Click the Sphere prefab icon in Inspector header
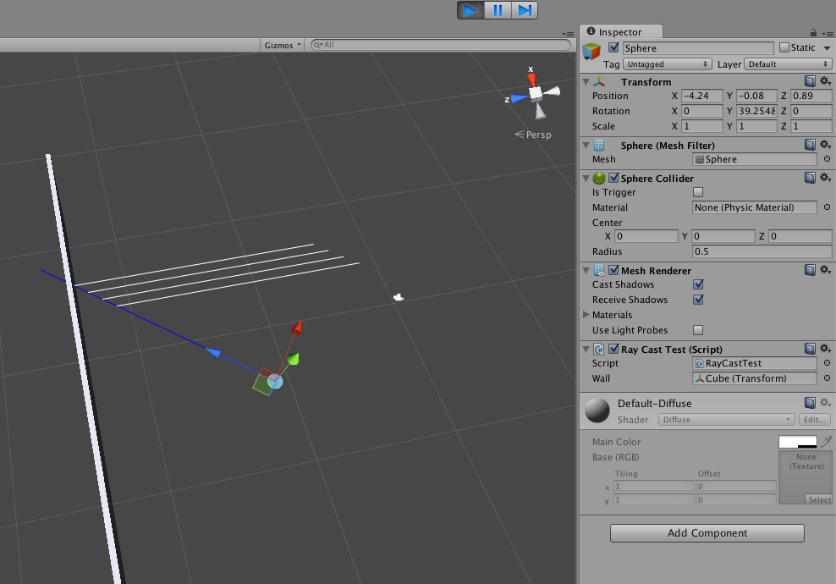The width and height of the screenshot is (836, 584). (591, 47)
